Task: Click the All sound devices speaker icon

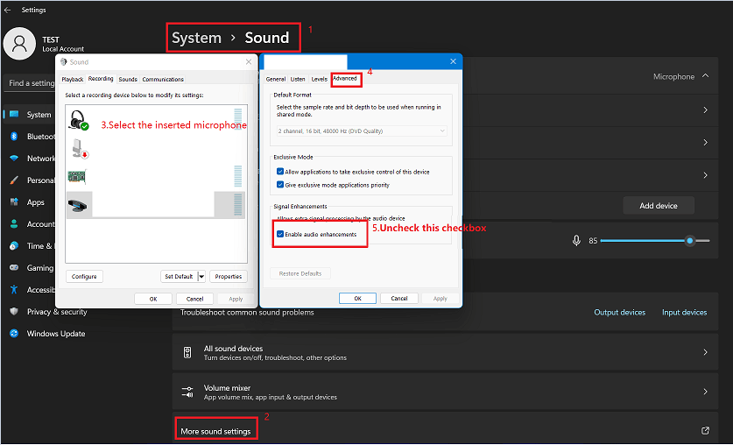Action: tap(187, 352)
